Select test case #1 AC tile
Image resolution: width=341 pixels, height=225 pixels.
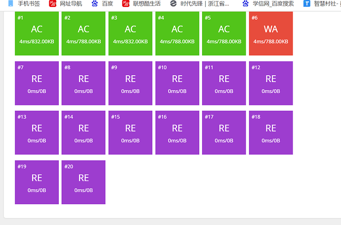click(37, 34)
